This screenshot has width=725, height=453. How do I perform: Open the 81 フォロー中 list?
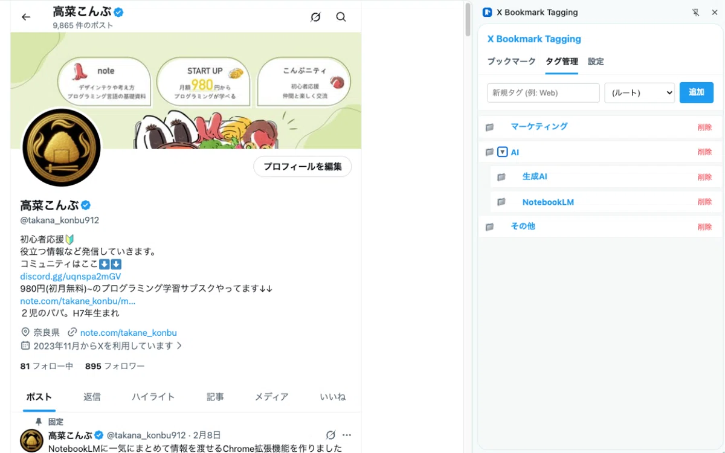[x=47, y=366]
